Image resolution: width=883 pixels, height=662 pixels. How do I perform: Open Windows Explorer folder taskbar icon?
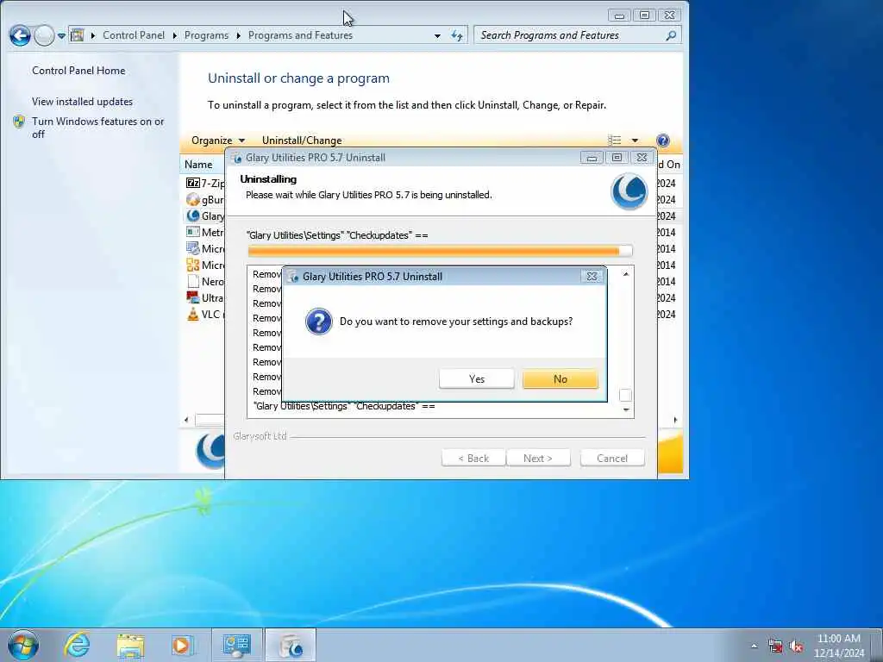131,645
